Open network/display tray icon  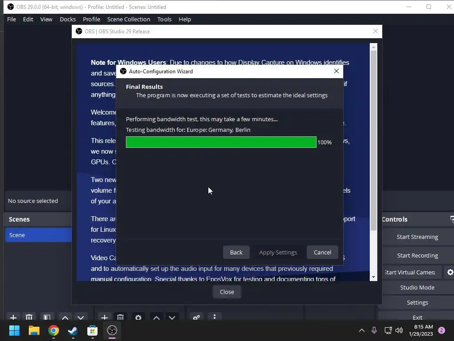[x=388, y=330]
